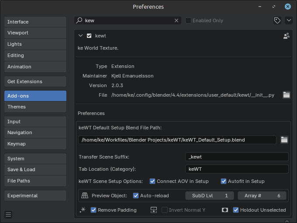The width and height of the screenshot is (297, 223).
Task: Click the Holdout mask icon
Action: 225,210
